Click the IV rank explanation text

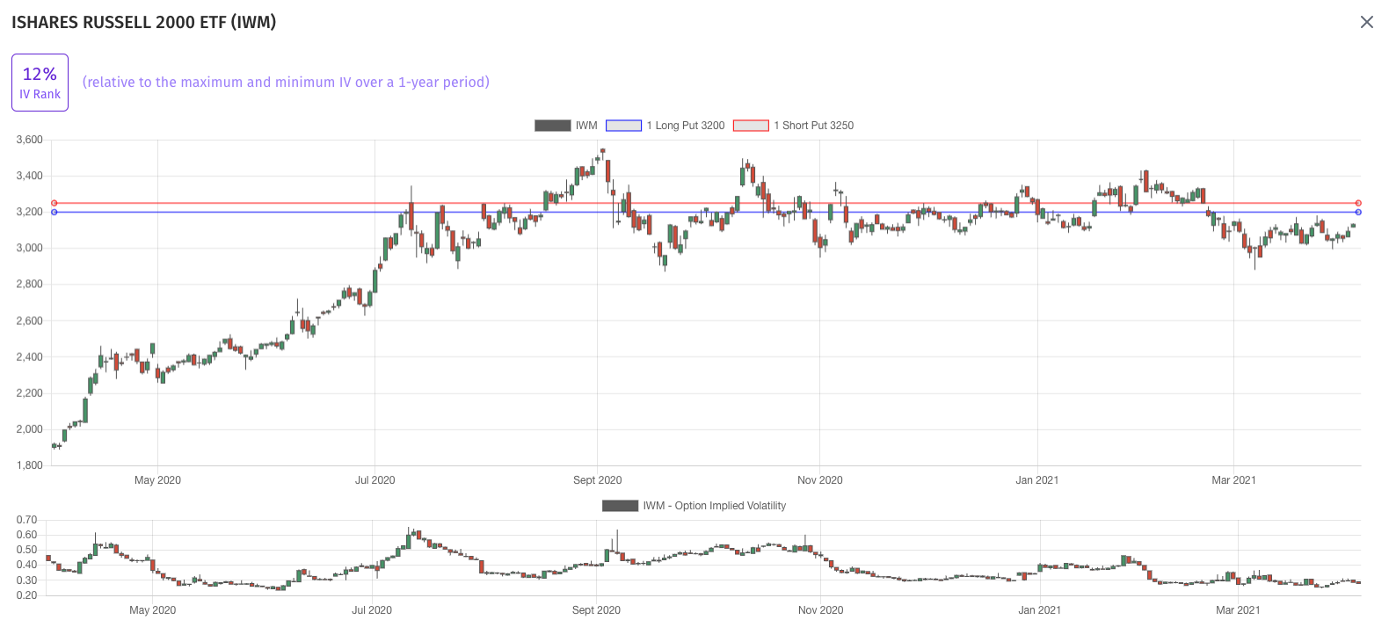coord(286,83)
